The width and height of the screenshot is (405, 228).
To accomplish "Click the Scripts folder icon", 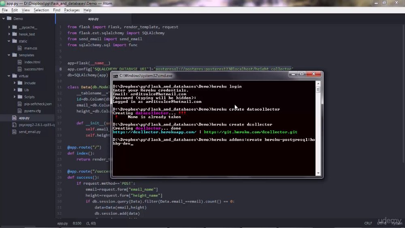I will pos(20,96).
